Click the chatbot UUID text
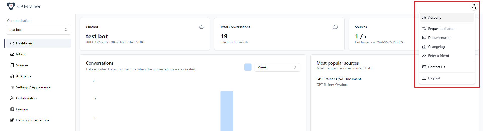The width and height of the screenshot is (483, 131). [x=116, y=42]
